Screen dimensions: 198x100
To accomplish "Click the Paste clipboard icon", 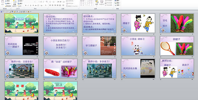I will point(3,2).
